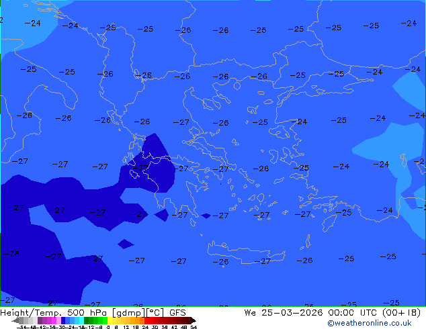
Task: Click the left arrow end of color scale
Action: (15, 320)
